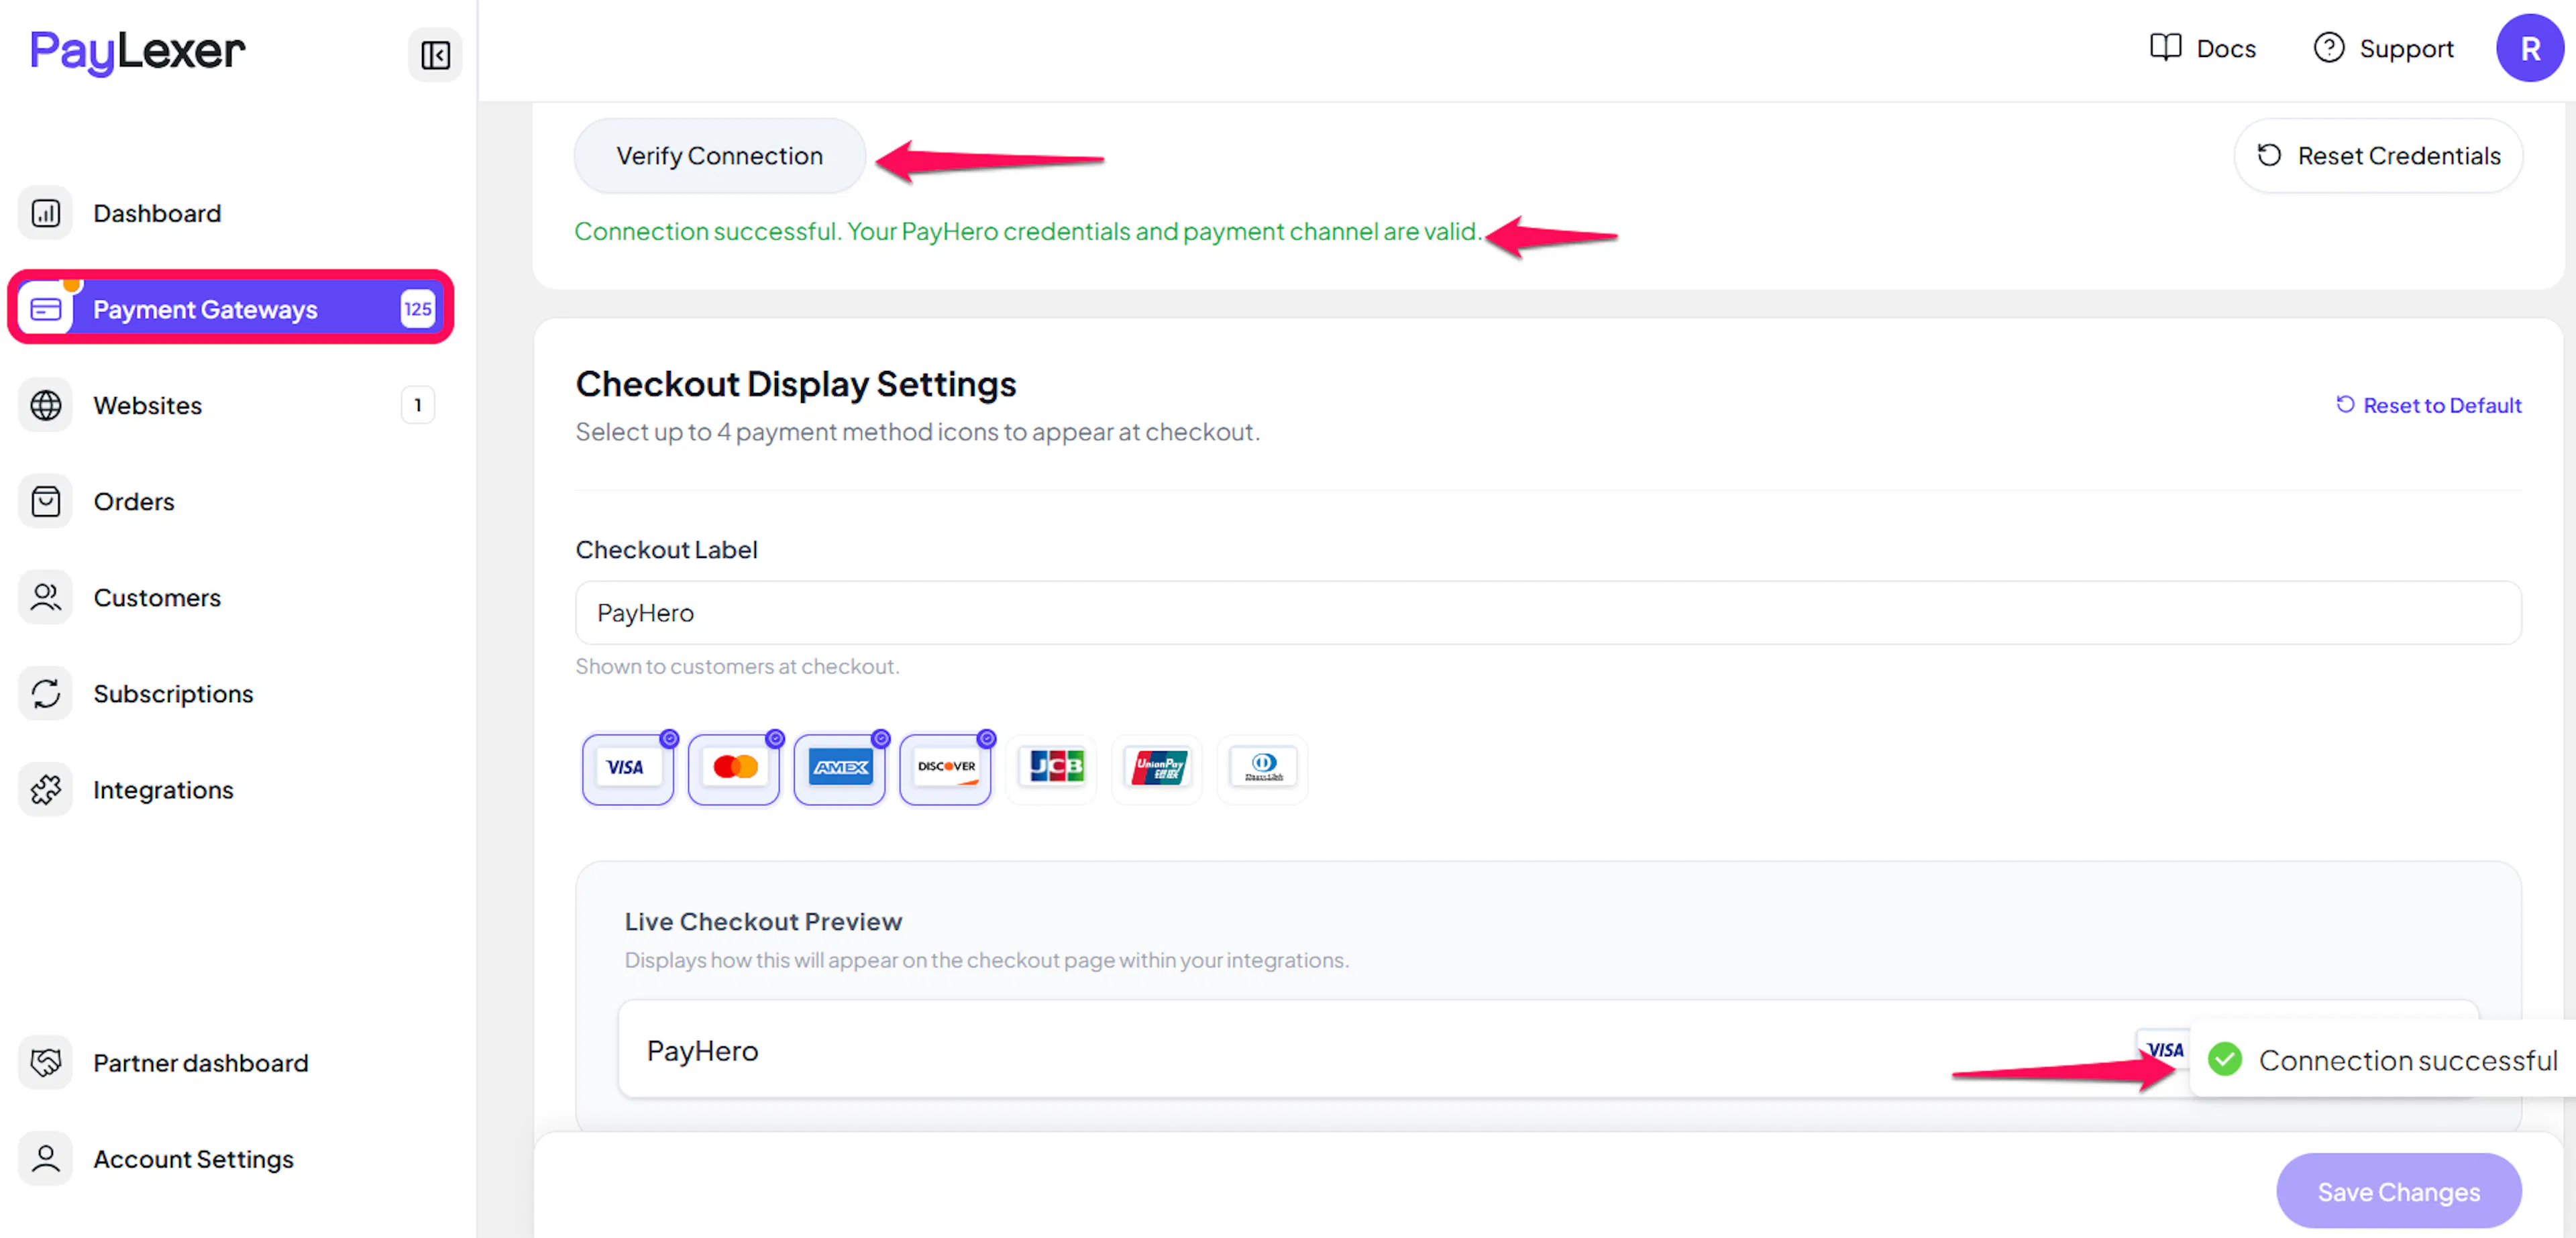Deselect the Visa payment icon
The height and width of the screenshot is (1238, 2576).
628,768
